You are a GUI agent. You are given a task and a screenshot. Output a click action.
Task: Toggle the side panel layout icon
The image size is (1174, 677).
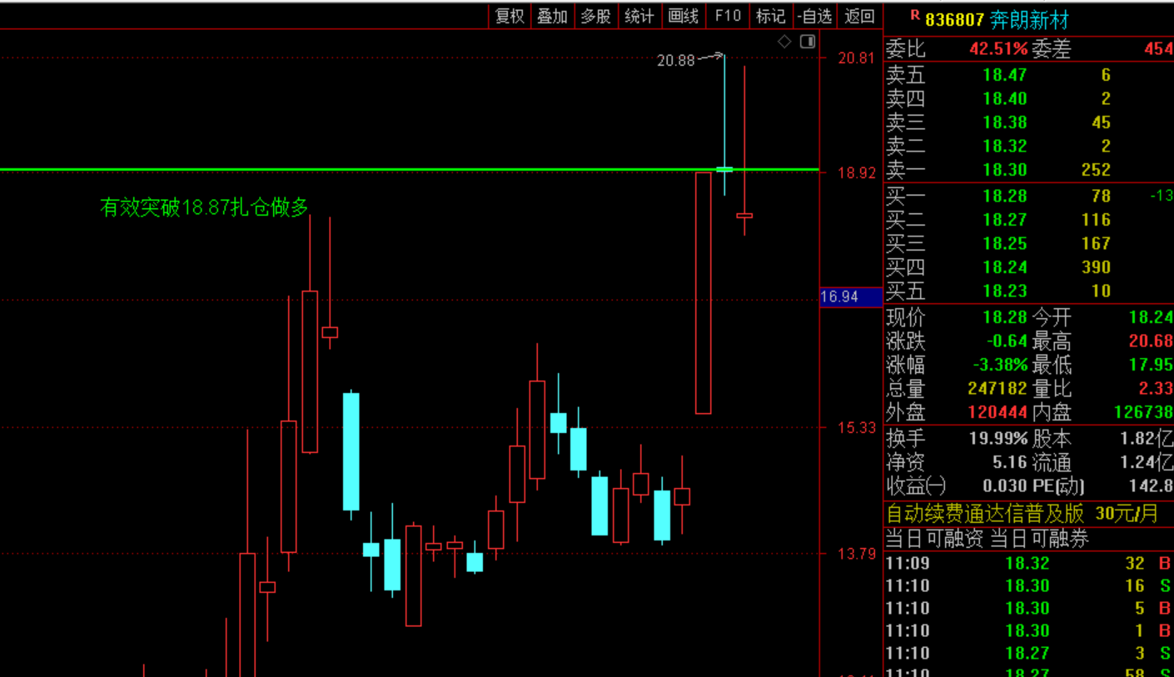[x=807, y=42]
